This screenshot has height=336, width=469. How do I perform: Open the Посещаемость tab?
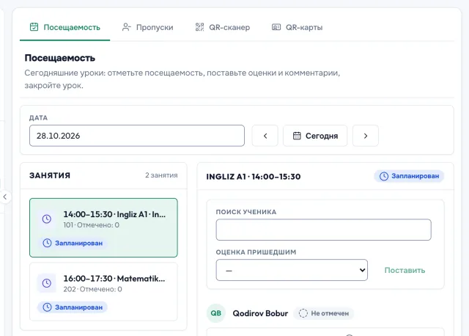click(x=65, y=27)
